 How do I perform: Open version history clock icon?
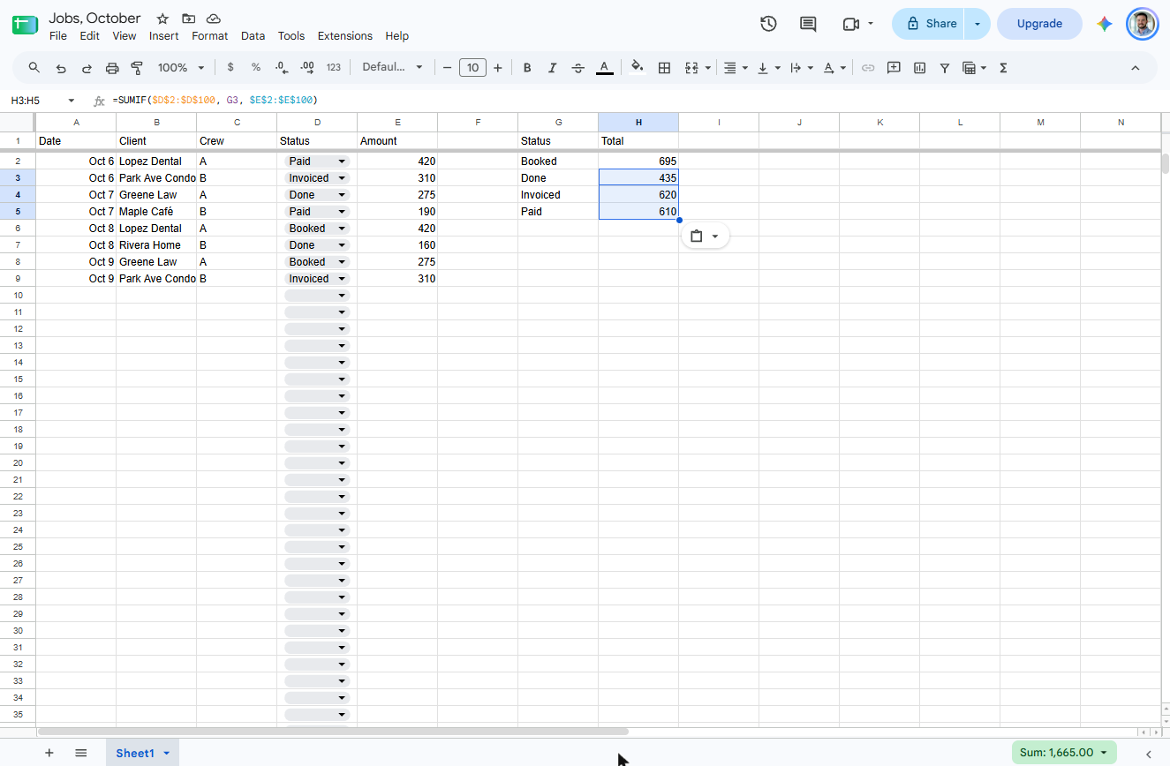click(768, 24)
